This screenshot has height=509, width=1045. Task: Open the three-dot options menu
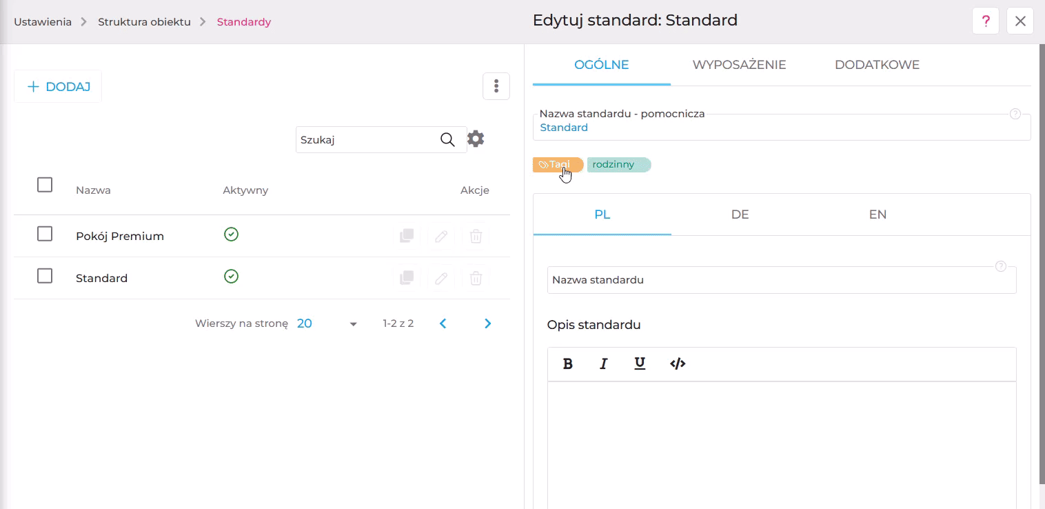click(x=496, y=86)
